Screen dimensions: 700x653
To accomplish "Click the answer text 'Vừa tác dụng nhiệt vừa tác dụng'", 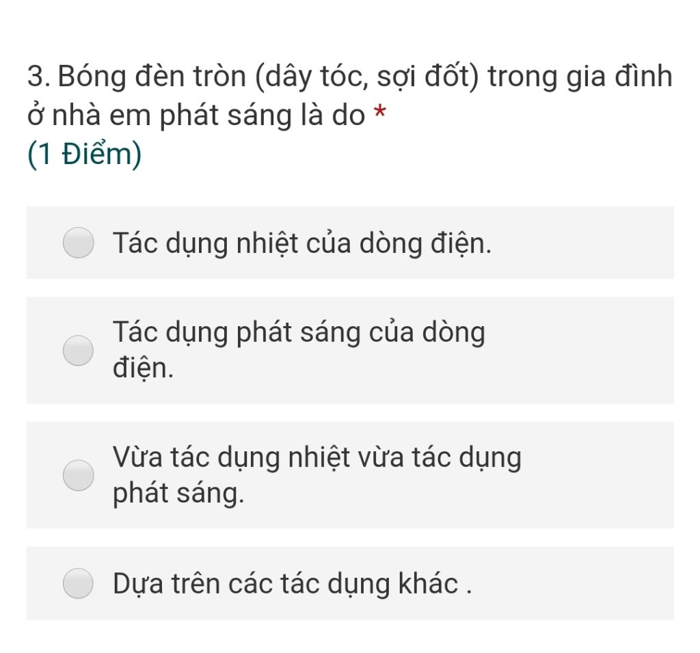I will 317,458.
